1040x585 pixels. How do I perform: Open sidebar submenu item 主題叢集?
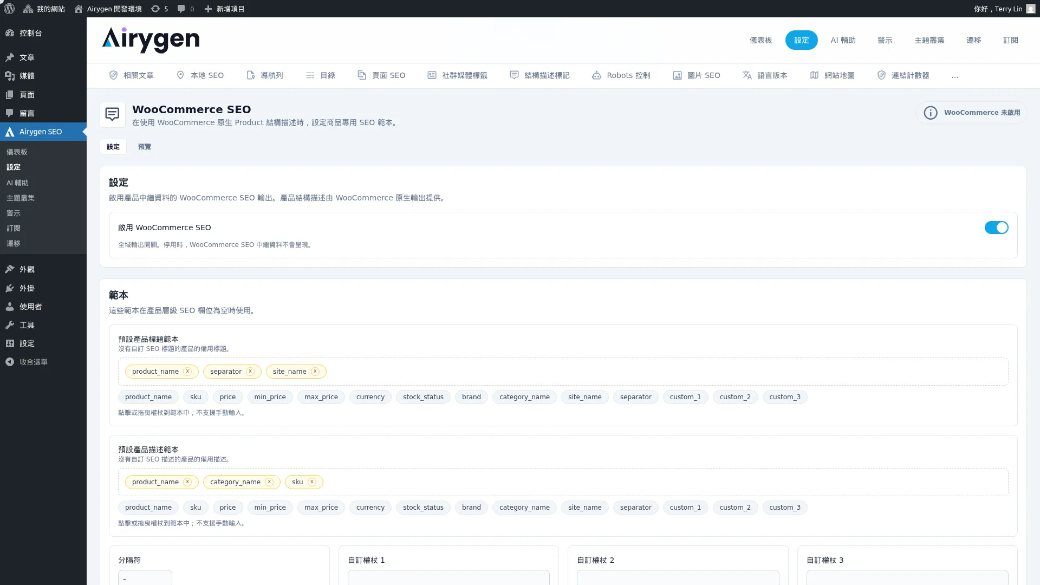tap(21, 198)
